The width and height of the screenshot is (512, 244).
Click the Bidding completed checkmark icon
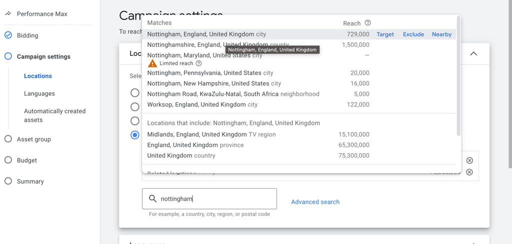tap(8, 35)
